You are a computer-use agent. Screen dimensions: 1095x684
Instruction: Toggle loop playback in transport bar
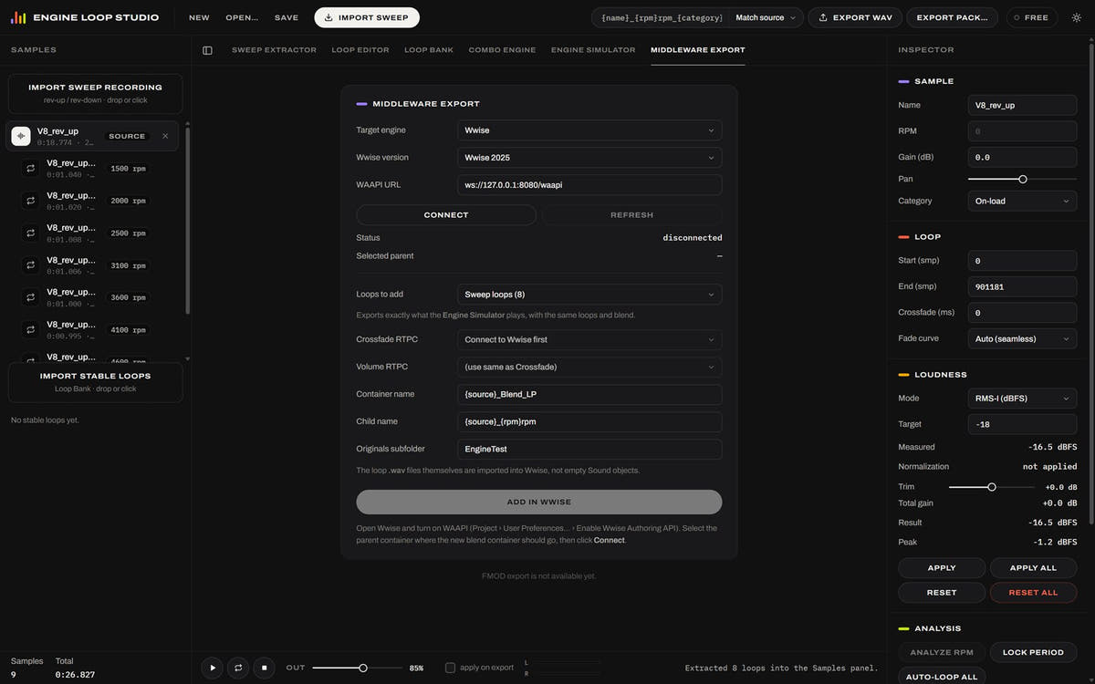click(238, 668)
